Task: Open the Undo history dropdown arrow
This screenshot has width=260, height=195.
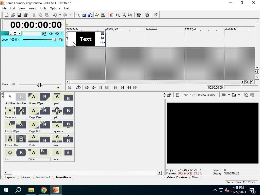Action: pyautogui.click(x=60, y=15)
